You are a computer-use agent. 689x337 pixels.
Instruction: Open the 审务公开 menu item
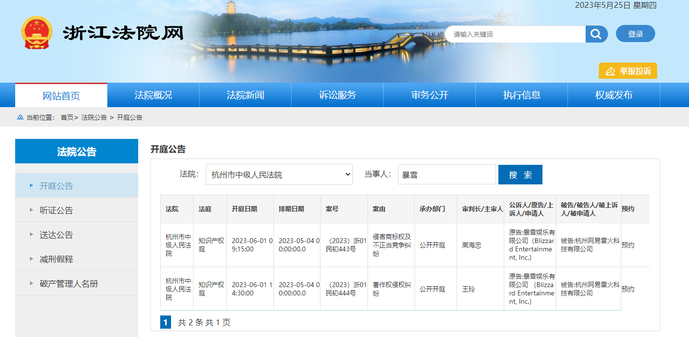click(x=429, y=95)
